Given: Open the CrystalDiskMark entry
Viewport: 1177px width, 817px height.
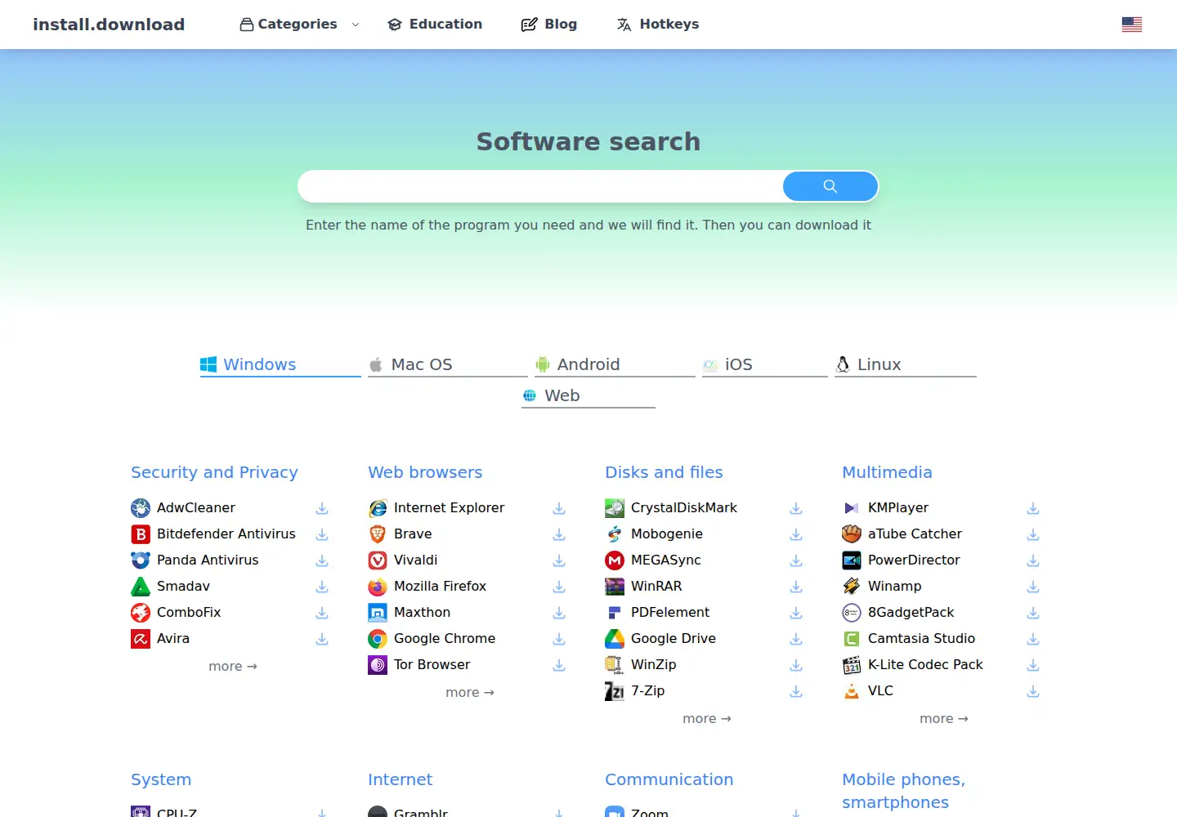Looking at the screenshot, I should pos(683,508).
